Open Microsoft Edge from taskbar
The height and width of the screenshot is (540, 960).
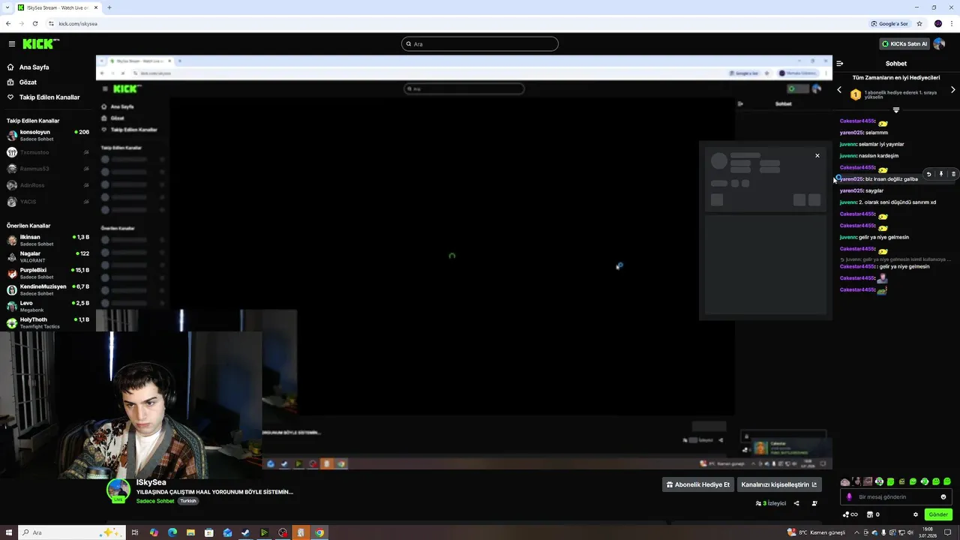(172, 532)
